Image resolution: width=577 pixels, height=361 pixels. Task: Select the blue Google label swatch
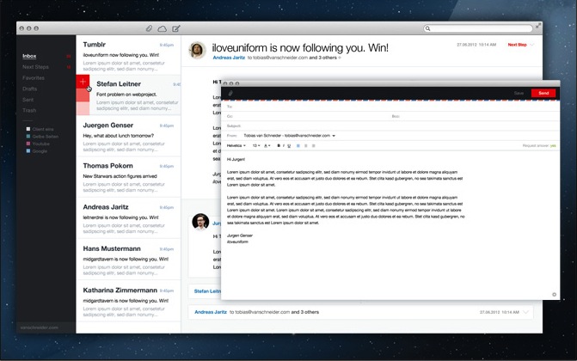(28, 151)
